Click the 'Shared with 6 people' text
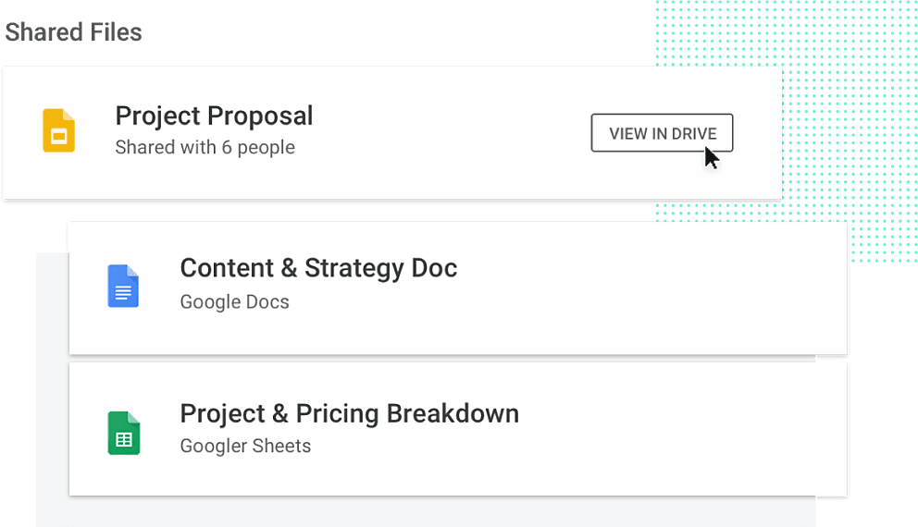918x527 pixels. point(205,147)
